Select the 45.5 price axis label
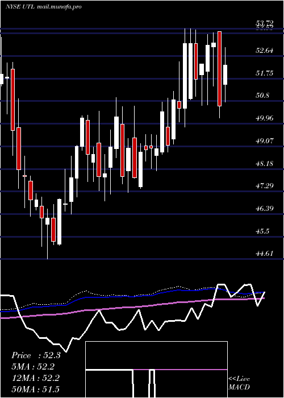 [x=262, y=231]
